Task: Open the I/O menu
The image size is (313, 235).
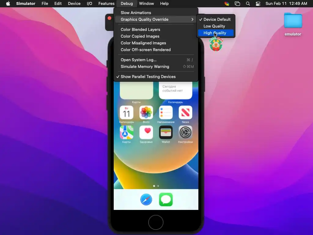Action: [x=90, y=3]
